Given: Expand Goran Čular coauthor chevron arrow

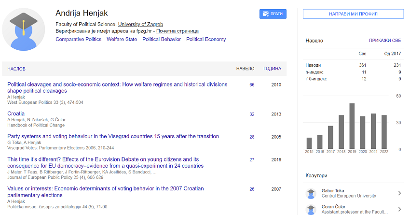Looking at the screenshot, I should [x=399, y=208].
